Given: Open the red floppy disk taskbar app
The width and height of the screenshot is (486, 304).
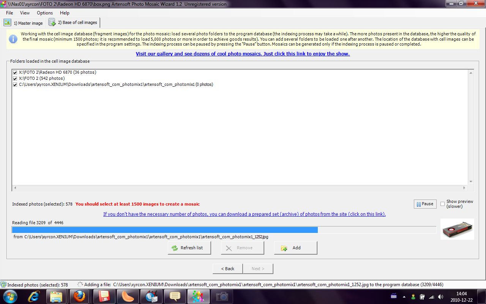Looking at the screenshot, I should click(x=104, y=296).
